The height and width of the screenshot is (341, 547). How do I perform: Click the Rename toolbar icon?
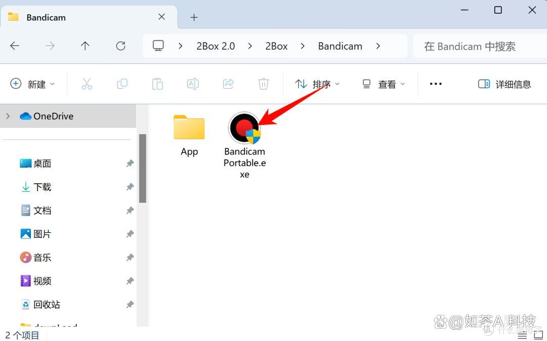193,84
